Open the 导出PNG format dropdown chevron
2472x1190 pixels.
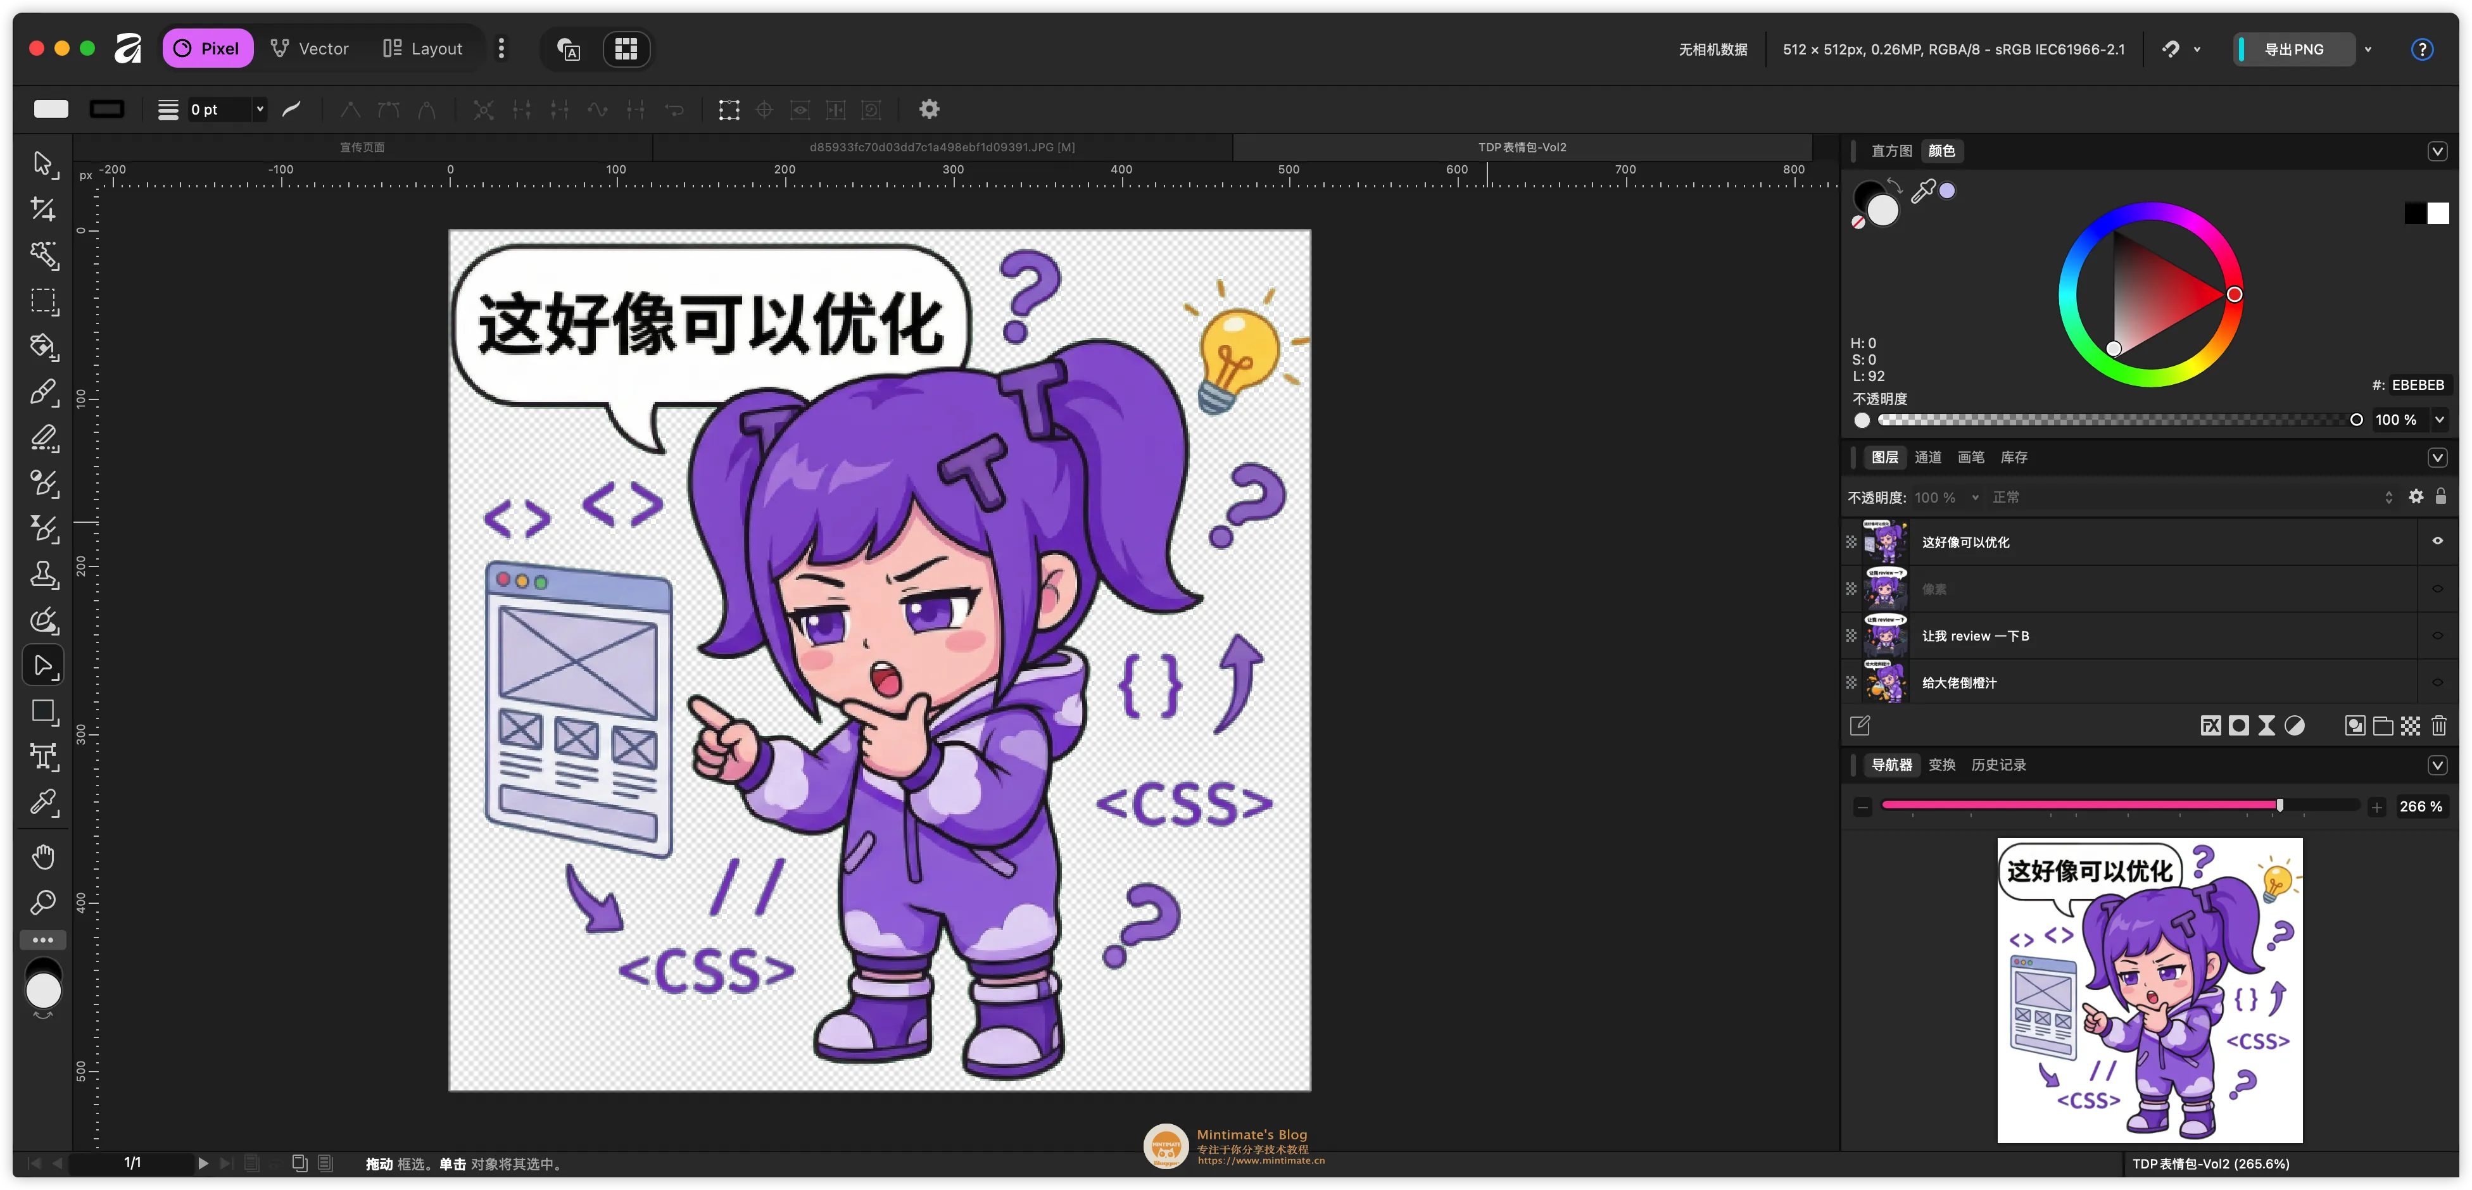click(x=2369, y=49)
